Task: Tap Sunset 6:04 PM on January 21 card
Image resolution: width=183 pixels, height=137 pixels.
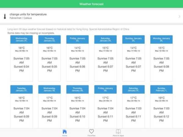Action: click(x=21, y=68)
